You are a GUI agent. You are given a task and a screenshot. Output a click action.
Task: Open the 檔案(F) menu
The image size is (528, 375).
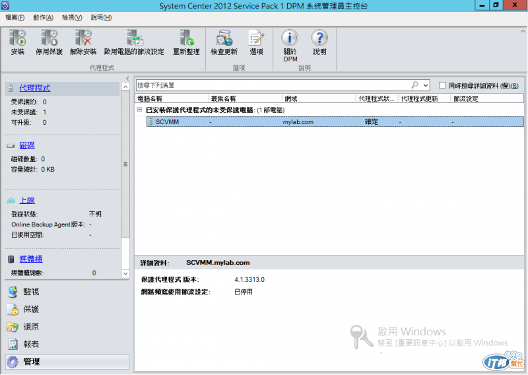click(x=15, y=18)
